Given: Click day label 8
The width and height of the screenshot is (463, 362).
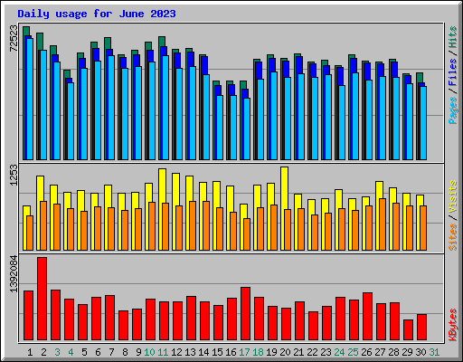Looking at the screenshot, I should point(125,352).
